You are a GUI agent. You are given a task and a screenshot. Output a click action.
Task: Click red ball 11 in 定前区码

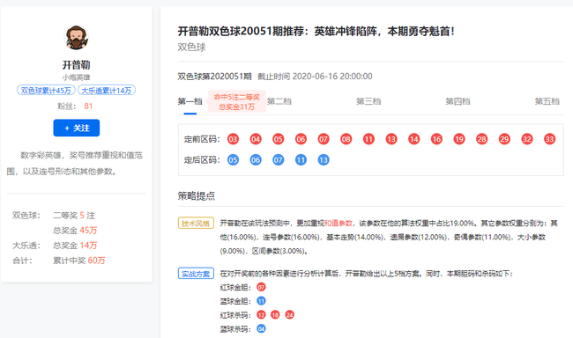368,139
